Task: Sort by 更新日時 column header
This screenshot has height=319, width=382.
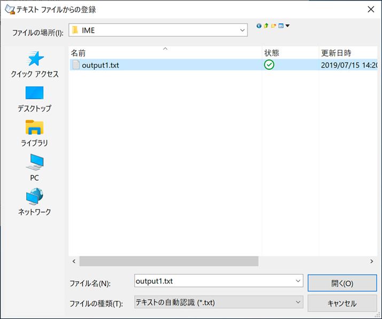Action: [348, 53]
